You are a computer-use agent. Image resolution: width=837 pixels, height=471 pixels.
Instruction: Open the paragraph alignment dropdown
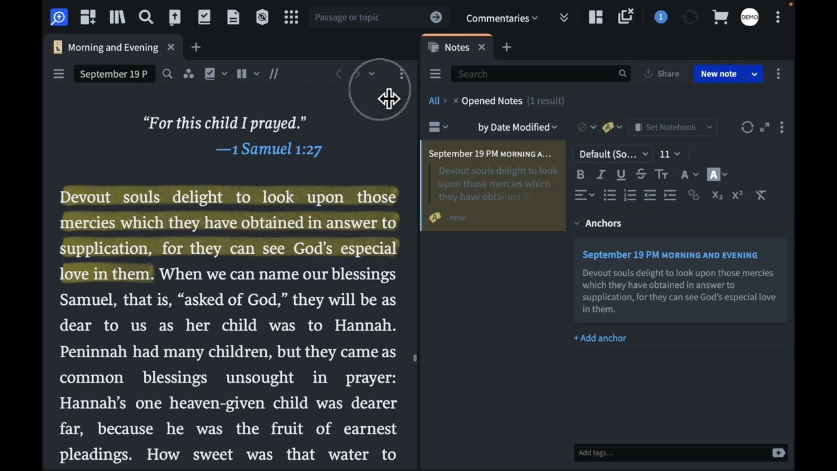(x=584, y=195)
